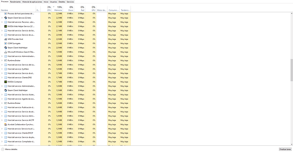
Task: Click the Motor de... column header
Action: click(x=101, y=8)
